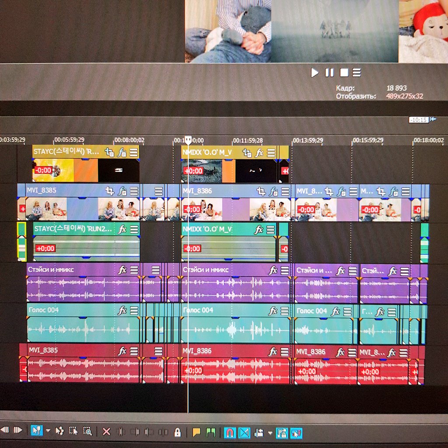Toggle Lock Envelopes to Events button
Viewport: 448px width, 448px height.
282,433
